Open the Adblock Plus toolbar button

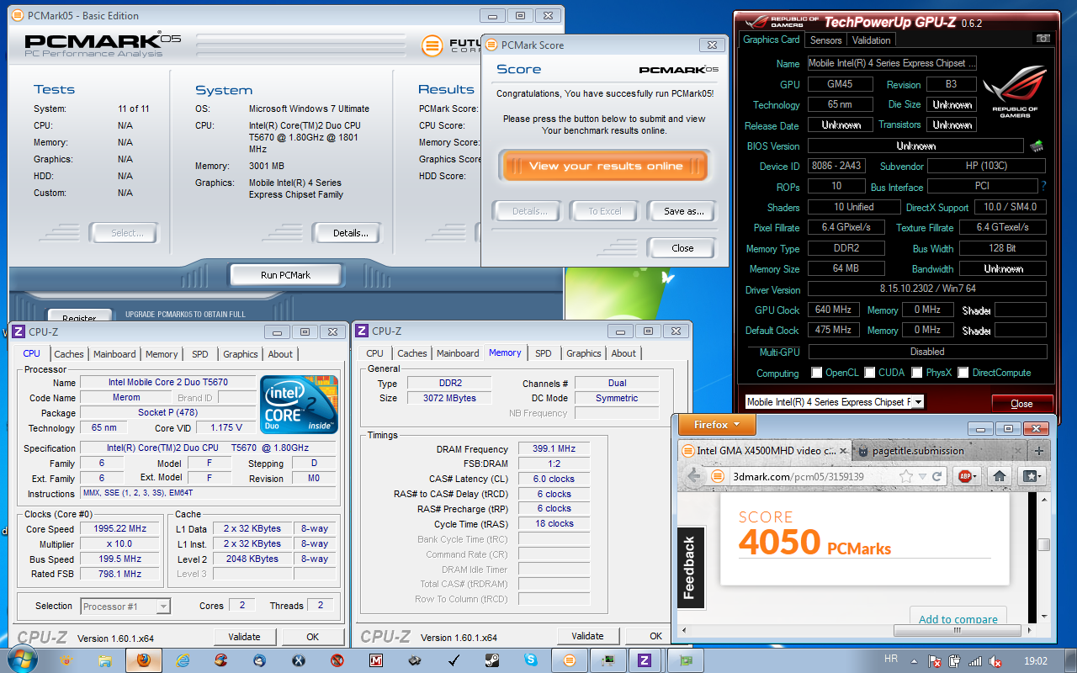tap(968, 476)
